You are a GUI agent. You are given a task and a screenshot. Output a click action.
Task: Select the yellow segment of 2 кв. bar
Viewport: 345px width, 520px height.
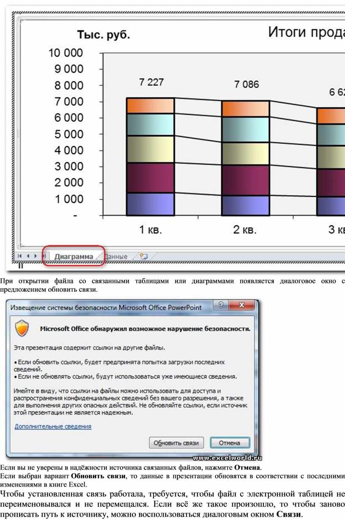pos(246,154)
